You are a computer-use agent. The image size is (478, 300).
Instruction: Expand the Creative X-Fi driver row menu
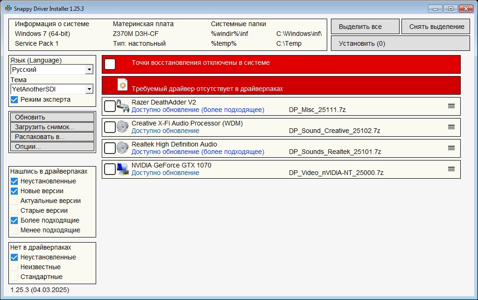[x=451, y=127]
